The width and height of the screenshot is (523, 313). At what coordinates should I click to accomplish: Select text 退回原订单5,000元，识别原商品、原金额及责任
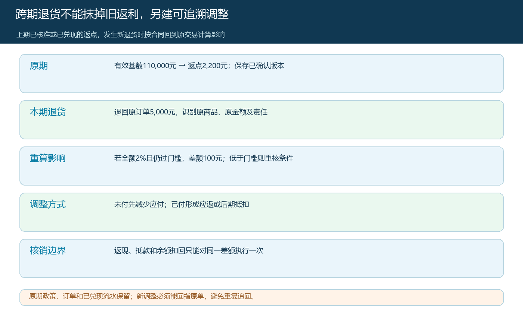tap(191, 112)
